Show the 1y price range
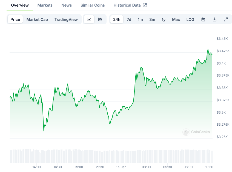This screenshot has height=172, width=232. click(164, 19)
